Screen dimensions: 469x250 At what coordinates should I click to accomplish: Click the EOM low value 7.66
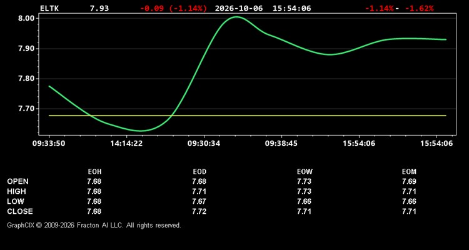(409, 201)
